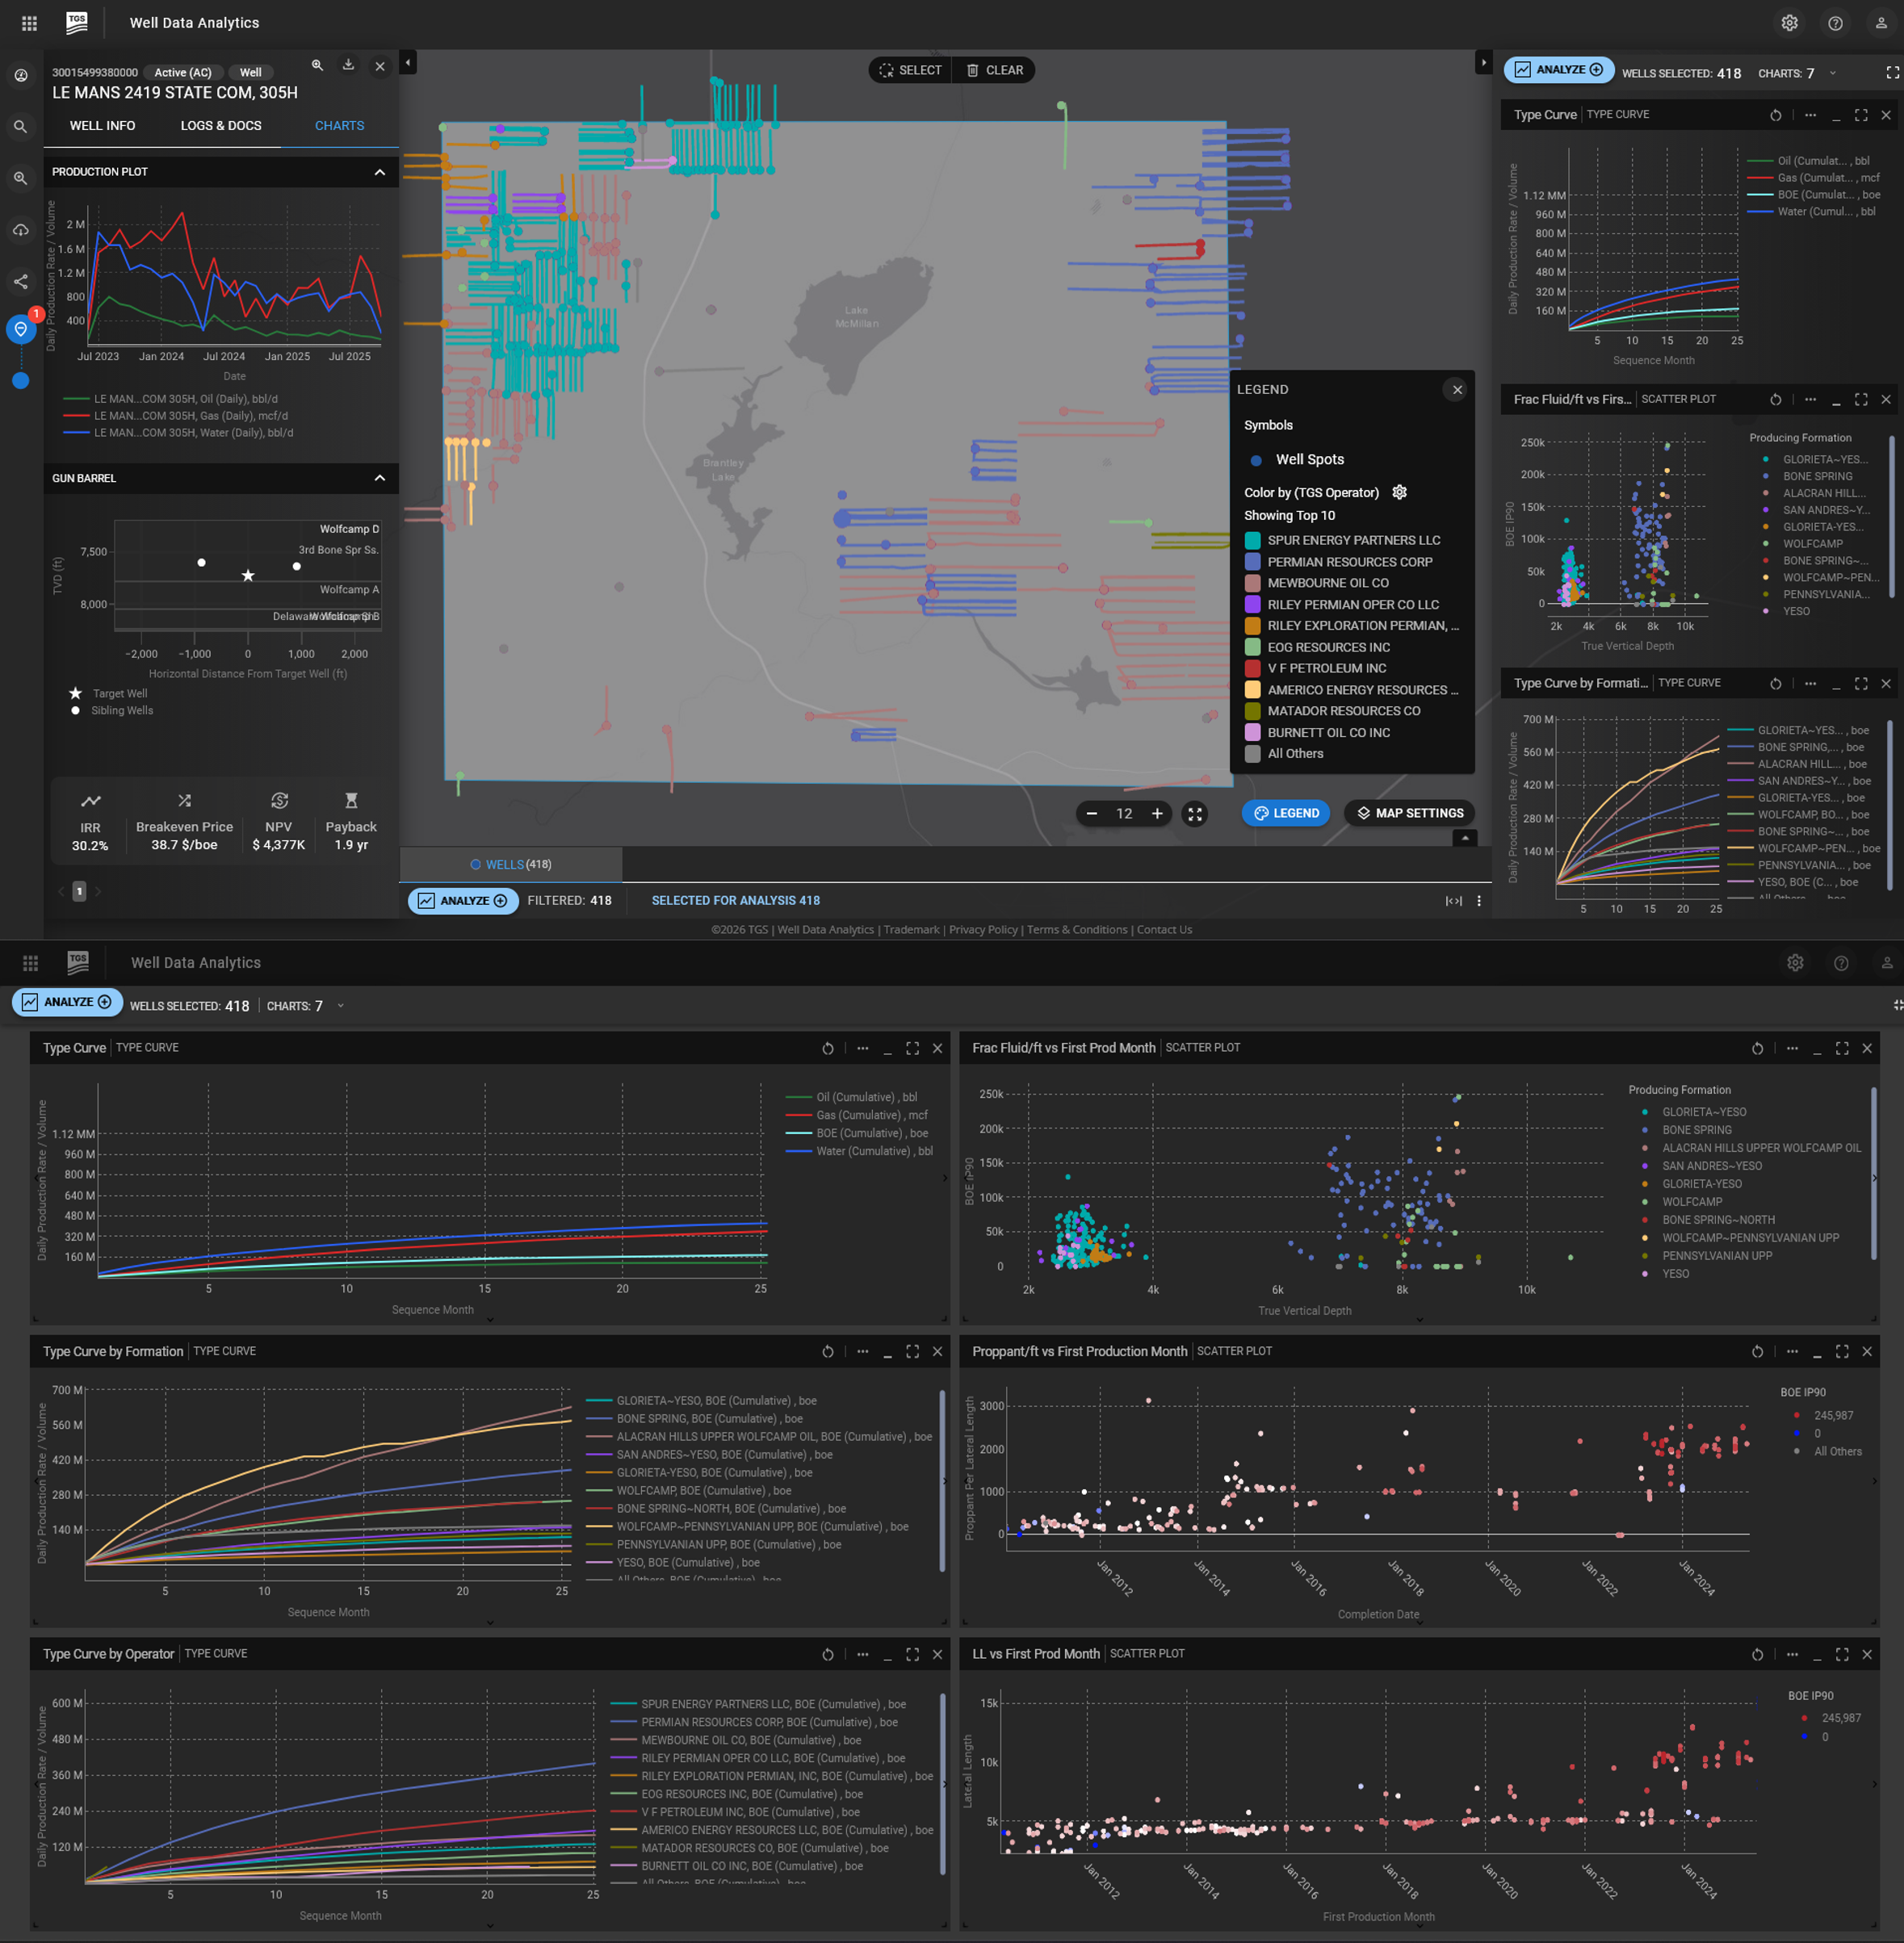Open the LOGS & DOCS tab
Viewport: 1904px width, 1943px height.
point(221,126)
